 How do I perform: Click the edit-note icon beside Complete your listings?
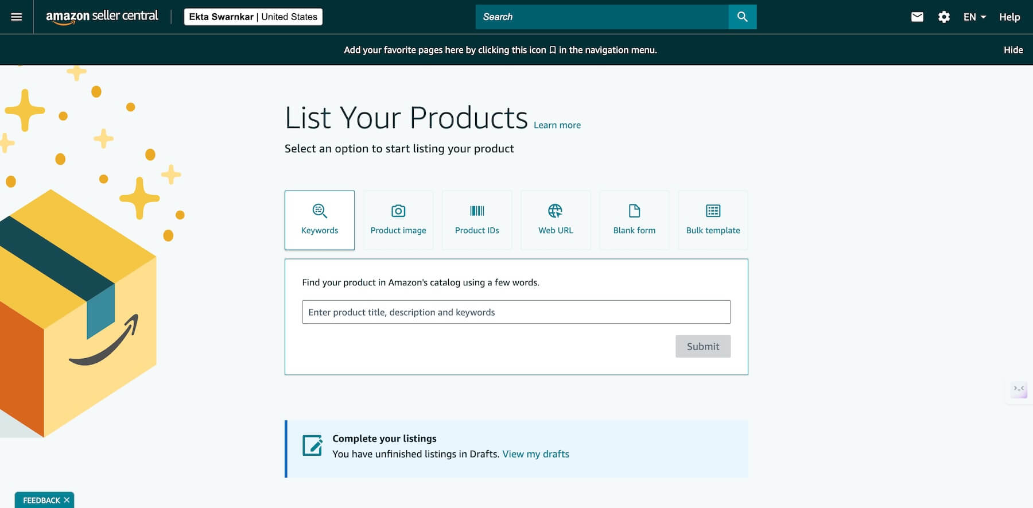(x=312, y=445)
